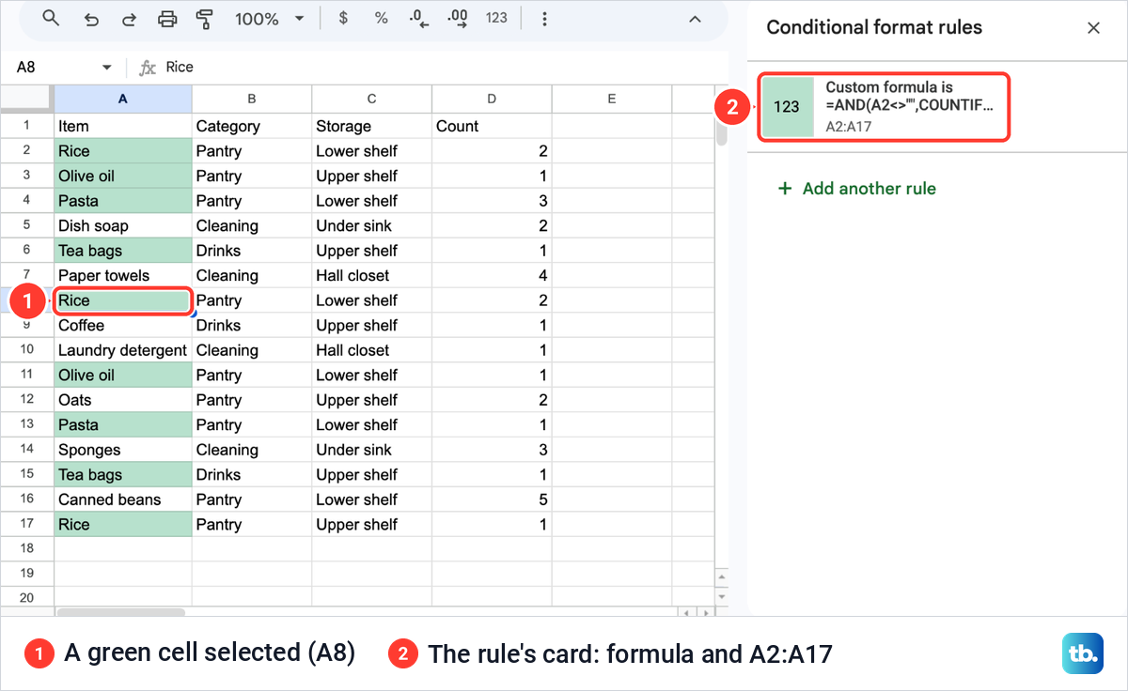Click the Storage header cell
This screenshot has width=1128, height=691.
coord(372,126)
